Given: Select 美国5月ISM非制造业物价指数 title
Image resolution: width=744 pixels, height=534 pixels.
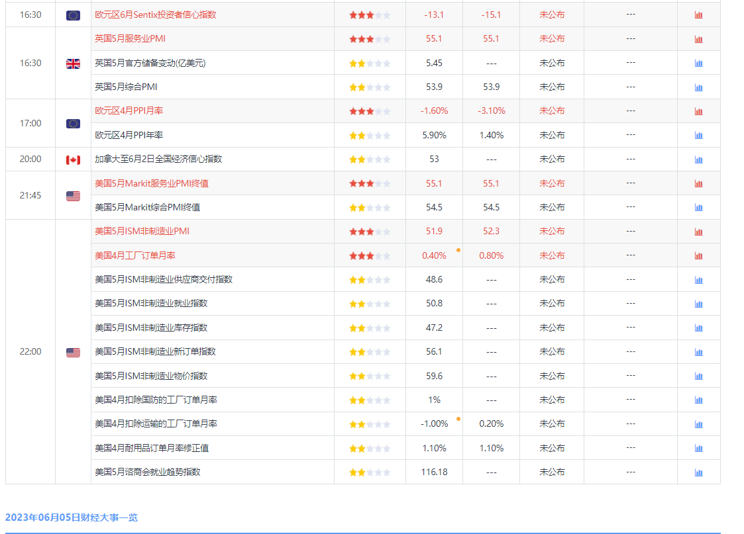Looking at the screenshot, I should (x=151, y=376).
